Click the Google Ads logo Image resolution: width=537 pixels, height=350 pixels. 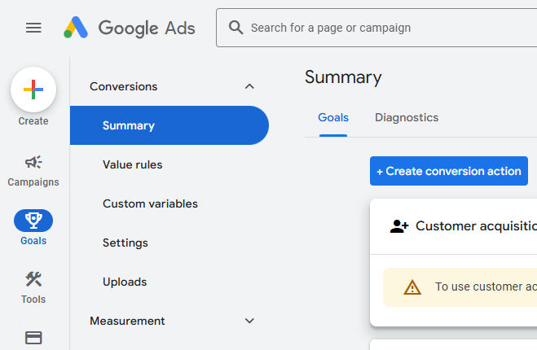(129, 28)
